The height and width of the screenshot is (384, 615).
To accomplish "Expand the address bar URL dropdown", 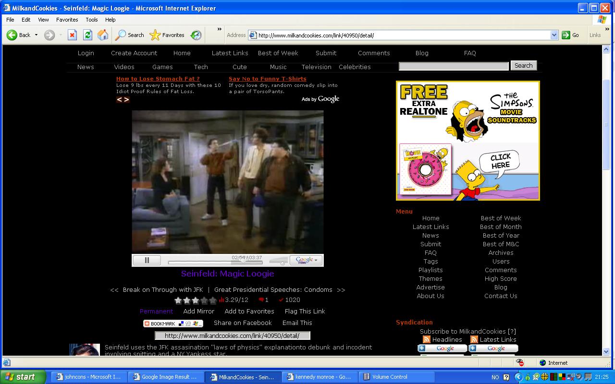I will [554, 35].
